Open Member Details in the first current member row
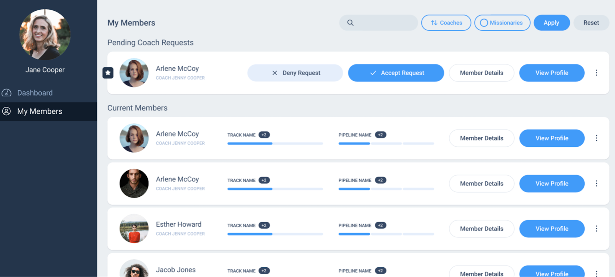Image resolution: width=615 pixels, height=277 pixels. [x=482, y=138]
